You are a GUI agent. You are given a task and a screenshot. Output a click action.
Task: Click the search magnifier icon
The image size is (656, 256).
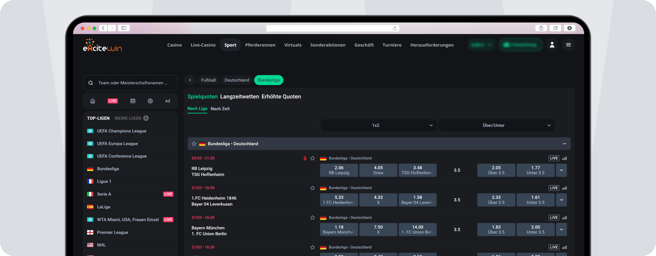pos(91,83)
